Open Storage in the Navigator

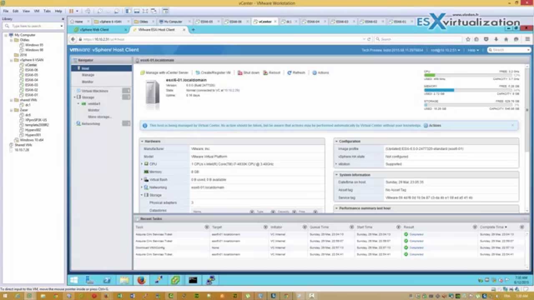(x=88, y=97)
